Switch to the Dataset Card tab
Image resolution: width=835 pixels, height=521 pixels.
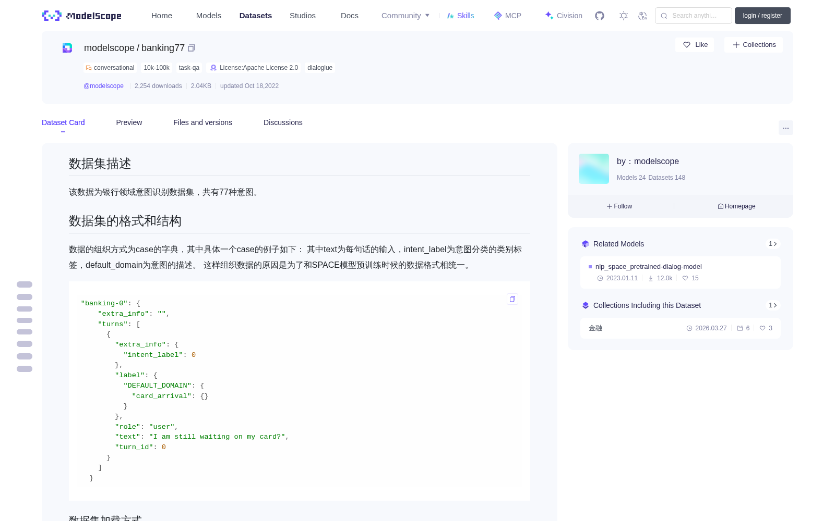63,122
